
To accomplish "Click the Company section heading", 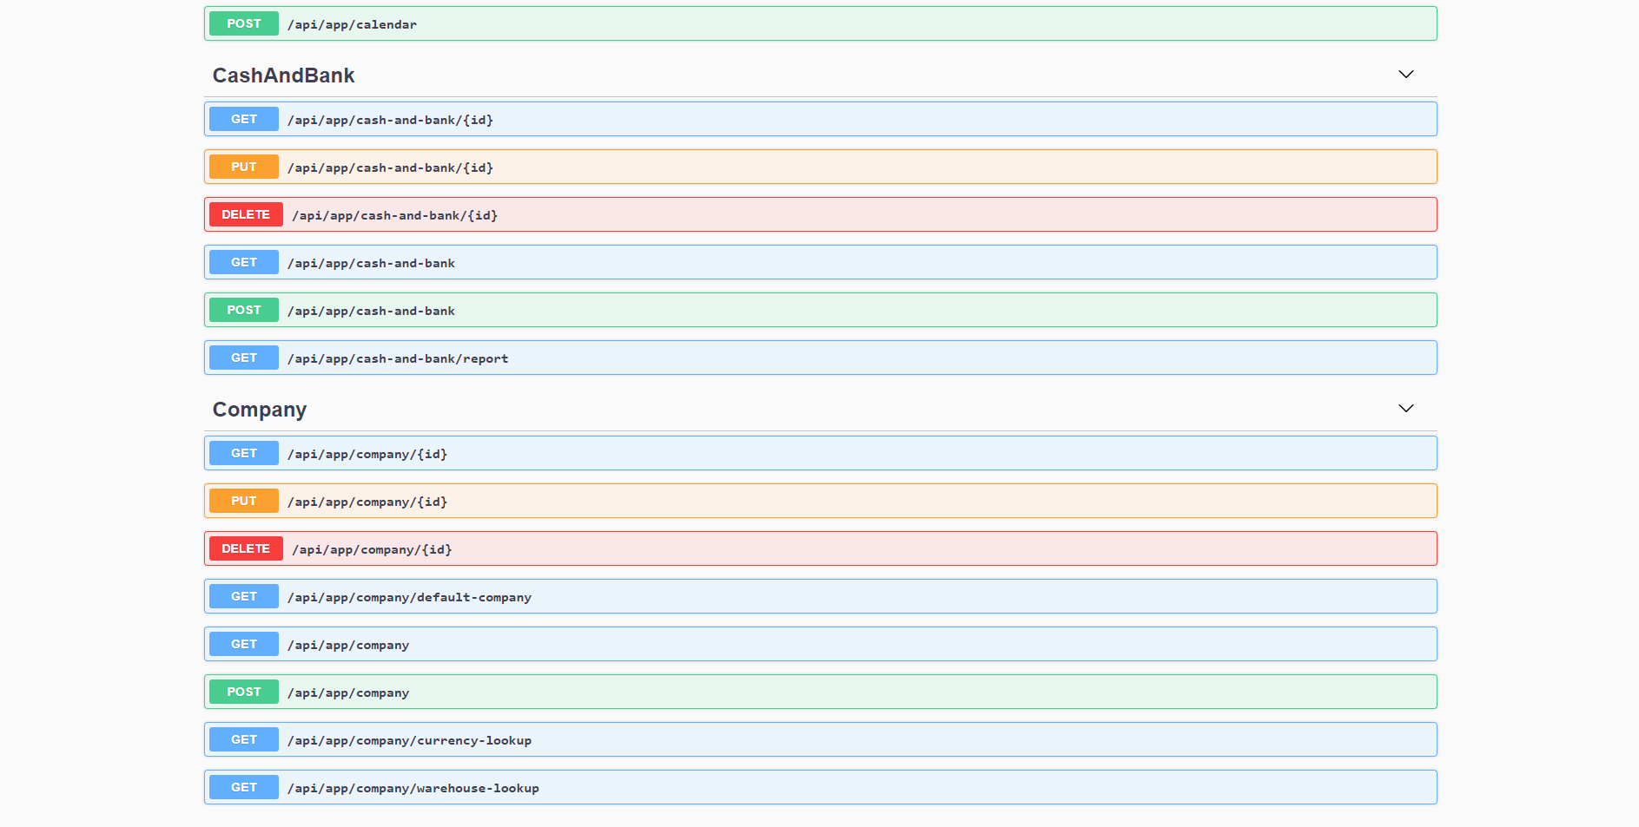I will (259, 410).
